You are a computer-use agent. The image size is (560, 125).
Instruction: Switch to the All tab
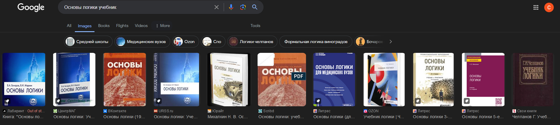(69, 26)
